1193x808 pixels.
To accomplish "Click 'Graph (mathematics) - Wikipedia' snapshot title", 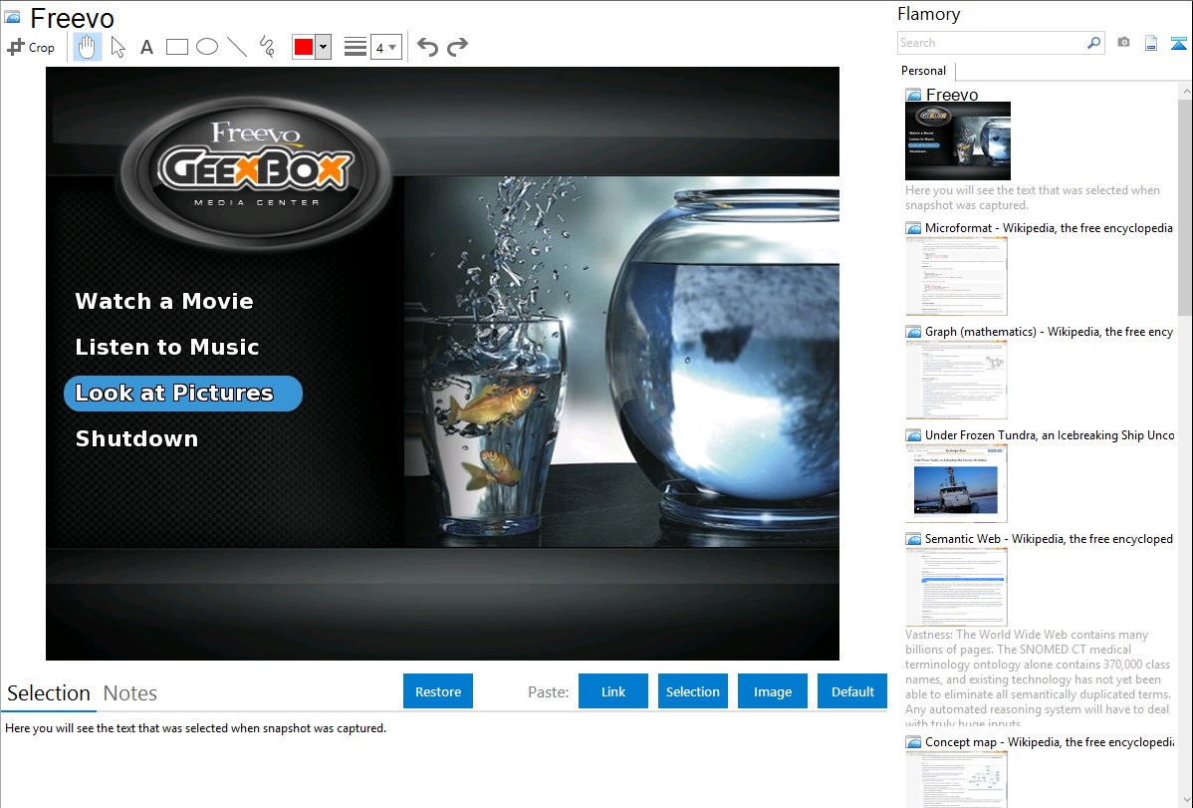I will click(x=1049, y=332).
